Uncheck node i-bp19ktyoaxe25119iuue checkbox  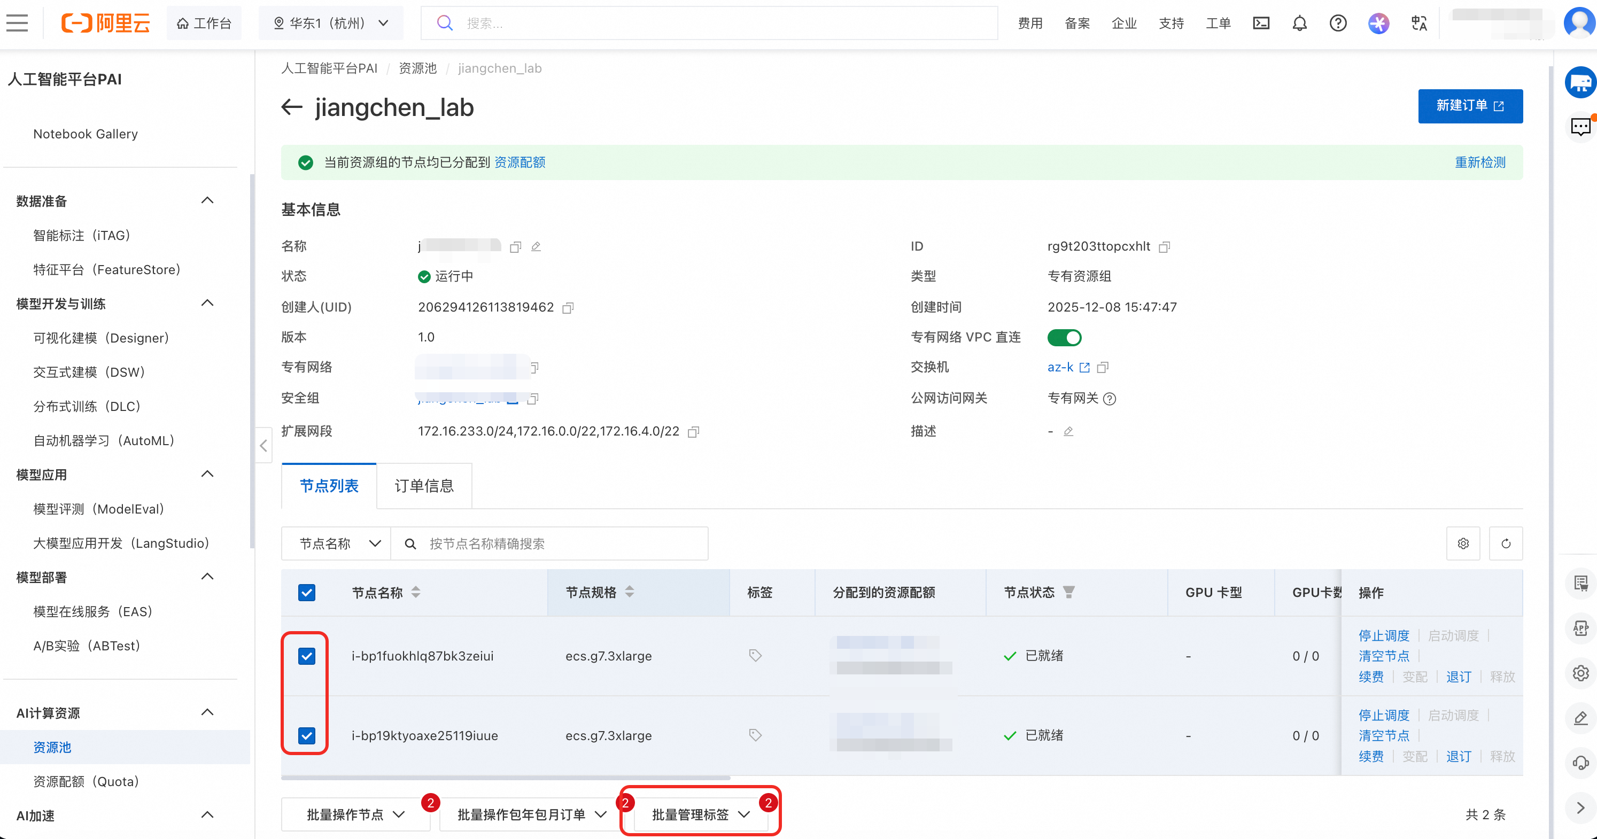[307, 735]
